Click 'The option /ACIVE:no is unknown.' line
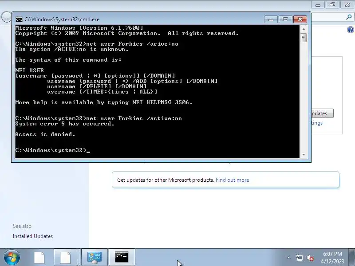The image size is (355, 266). 72,49
